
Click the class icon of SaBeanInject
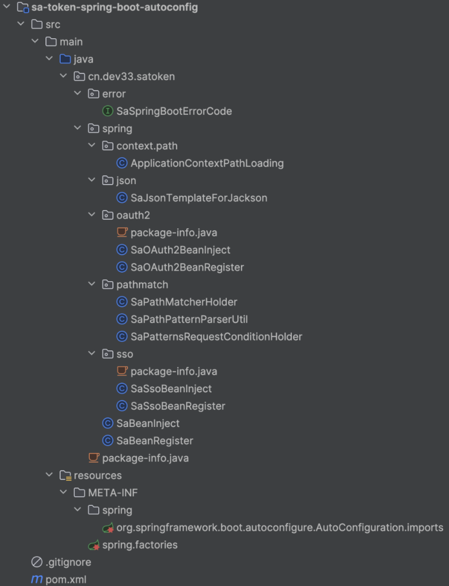coord(107,423)
